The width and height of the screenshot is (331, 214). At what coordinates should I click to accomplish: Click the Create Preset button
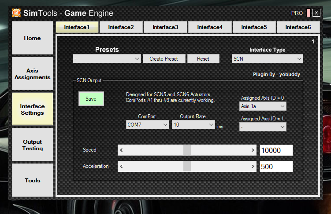point(164,59)
